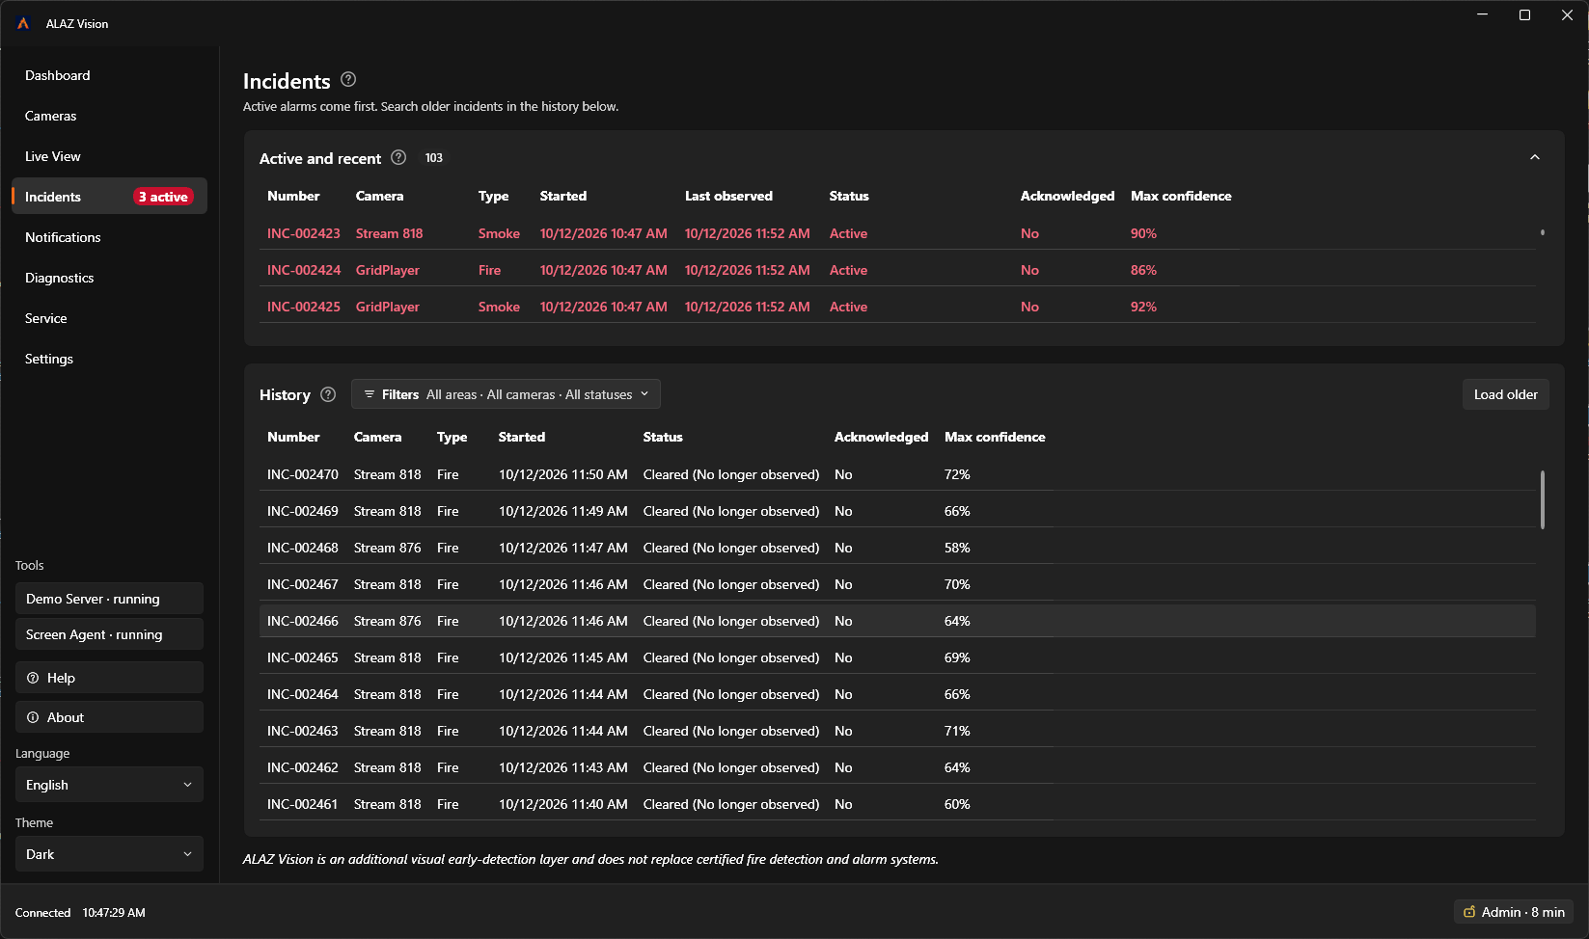Open the Cameras page
This screenshot has height=939, width=1589.
pos(109,116)
